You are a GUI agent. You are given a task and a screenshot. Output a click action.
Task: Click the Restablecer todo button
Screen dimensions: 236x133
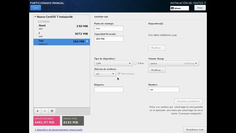(x=195, y=130)
